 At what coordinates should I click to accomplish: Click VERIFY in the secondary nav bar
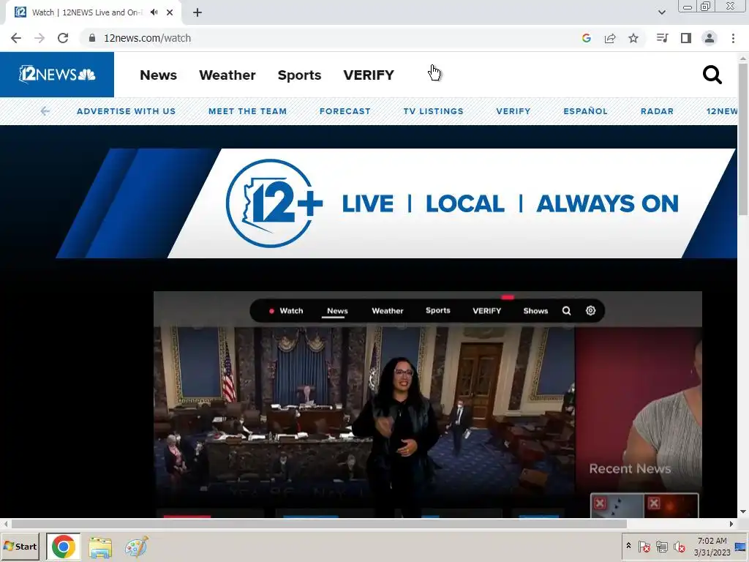click(513, 111)
